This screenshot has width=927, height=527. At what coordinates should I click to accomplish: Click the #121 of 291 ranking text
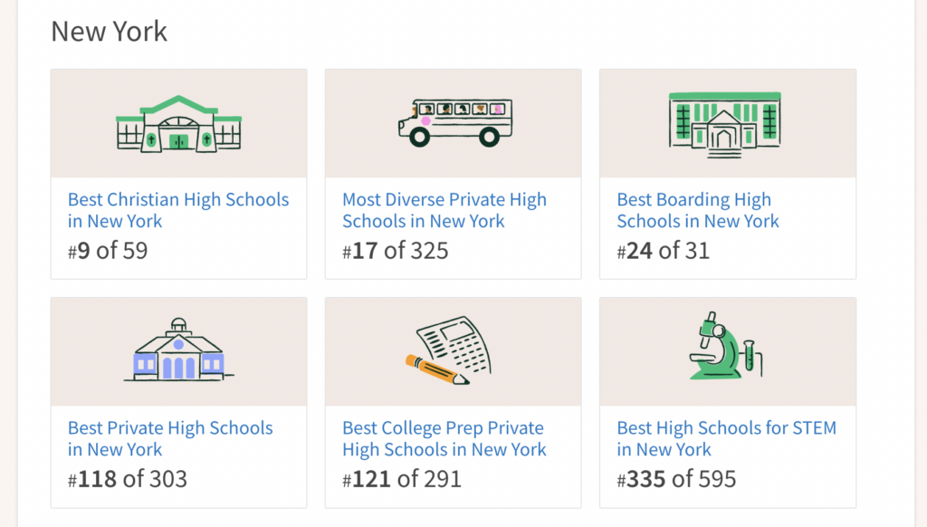tap(401, 478)
